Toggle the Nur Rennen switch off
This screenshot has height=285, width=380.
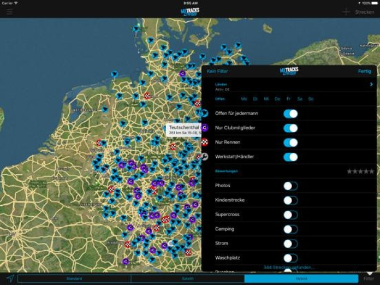(290, 143)
